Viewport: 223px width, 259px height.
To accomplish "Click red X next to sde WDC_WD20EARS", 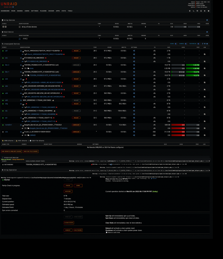I will (61, 86).
